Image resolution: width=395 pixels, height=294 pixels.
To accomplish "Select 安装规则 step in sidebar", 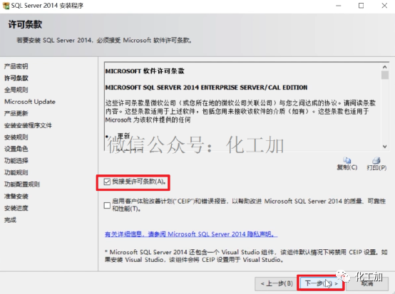I will coord(16,137).
